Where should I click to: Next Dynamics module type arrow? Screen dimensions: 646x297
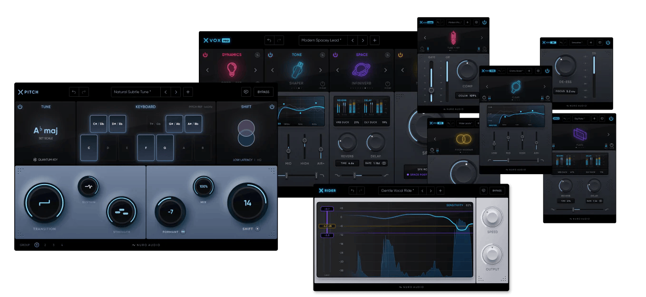tap(255, 71)
